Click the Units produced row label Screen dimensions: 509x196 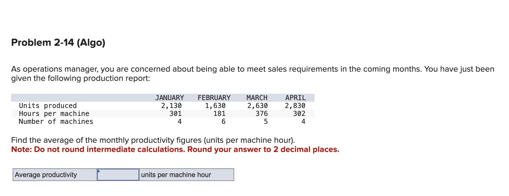click(48, 106)
